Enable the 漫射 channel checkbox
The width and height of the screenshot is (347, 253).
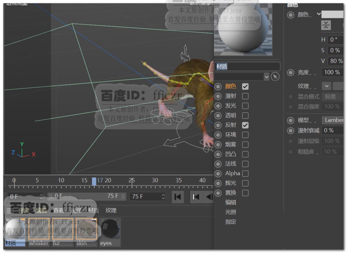click(x=245, y=96)
